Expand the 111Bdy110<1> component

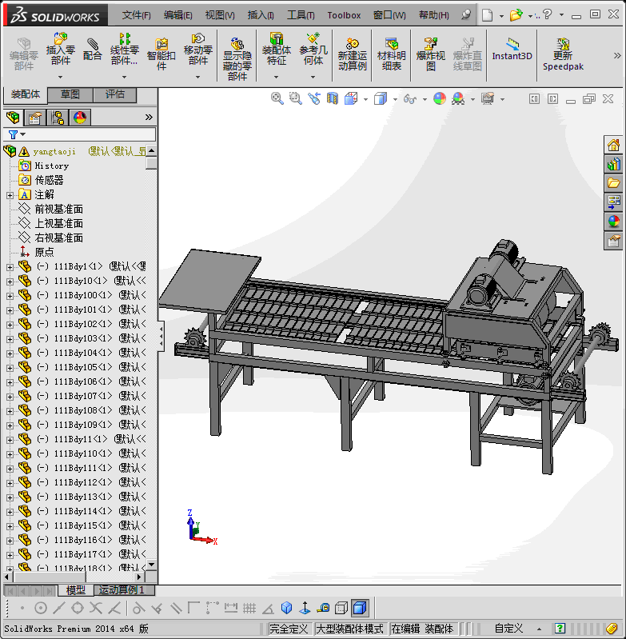click(x=10, y=454)
